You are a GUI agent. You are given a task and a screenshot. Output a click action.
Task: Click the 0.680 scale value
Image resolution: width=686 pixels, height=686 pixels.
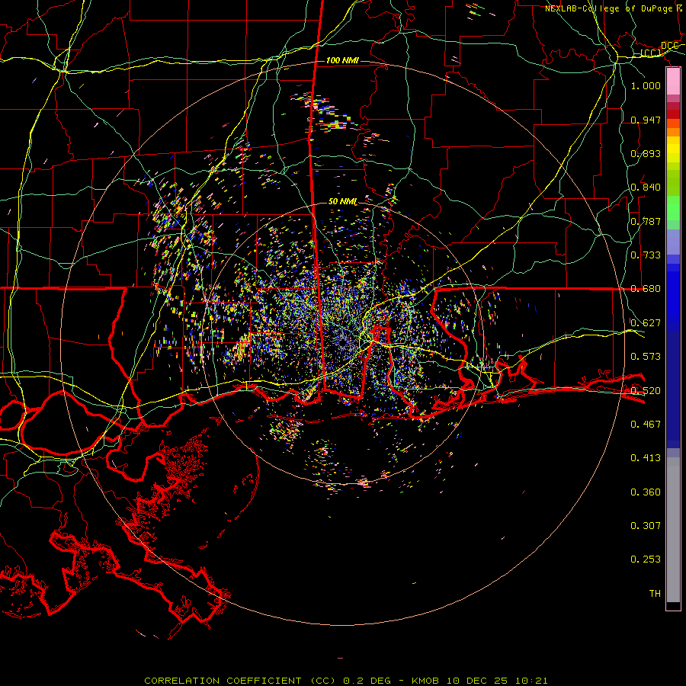pos(646,289)
